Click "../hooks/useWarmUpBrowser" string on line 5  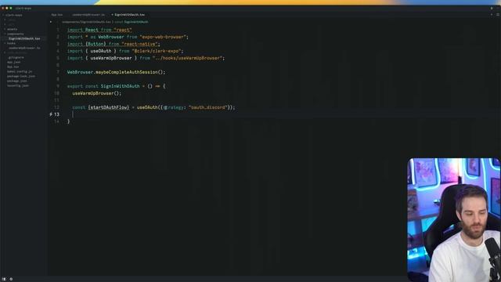point(188,58)
